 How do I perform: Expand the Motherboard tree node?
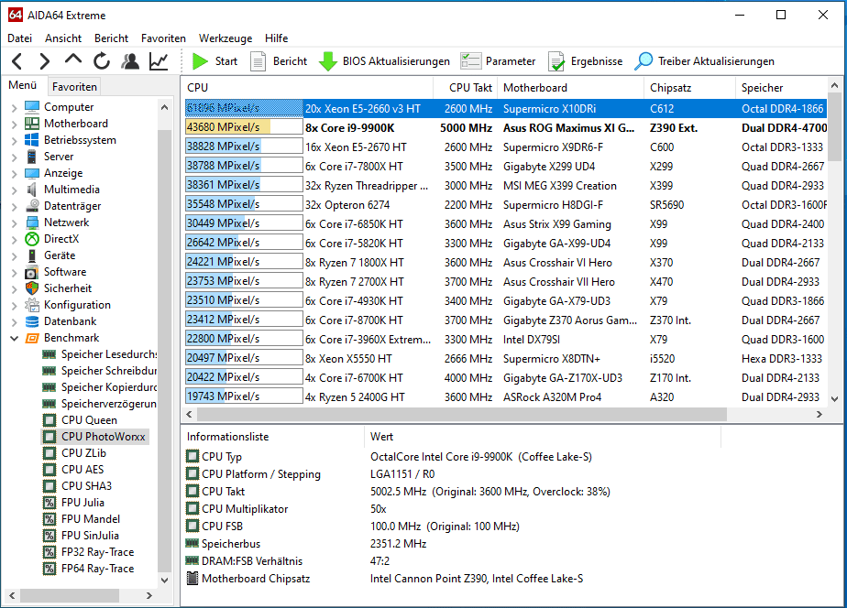(x=14, y=125)
